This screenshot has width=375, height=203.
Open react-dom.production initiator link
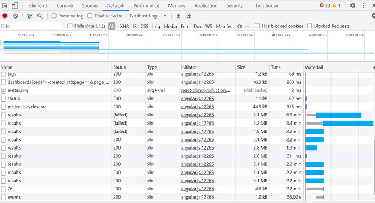[205, 90]
